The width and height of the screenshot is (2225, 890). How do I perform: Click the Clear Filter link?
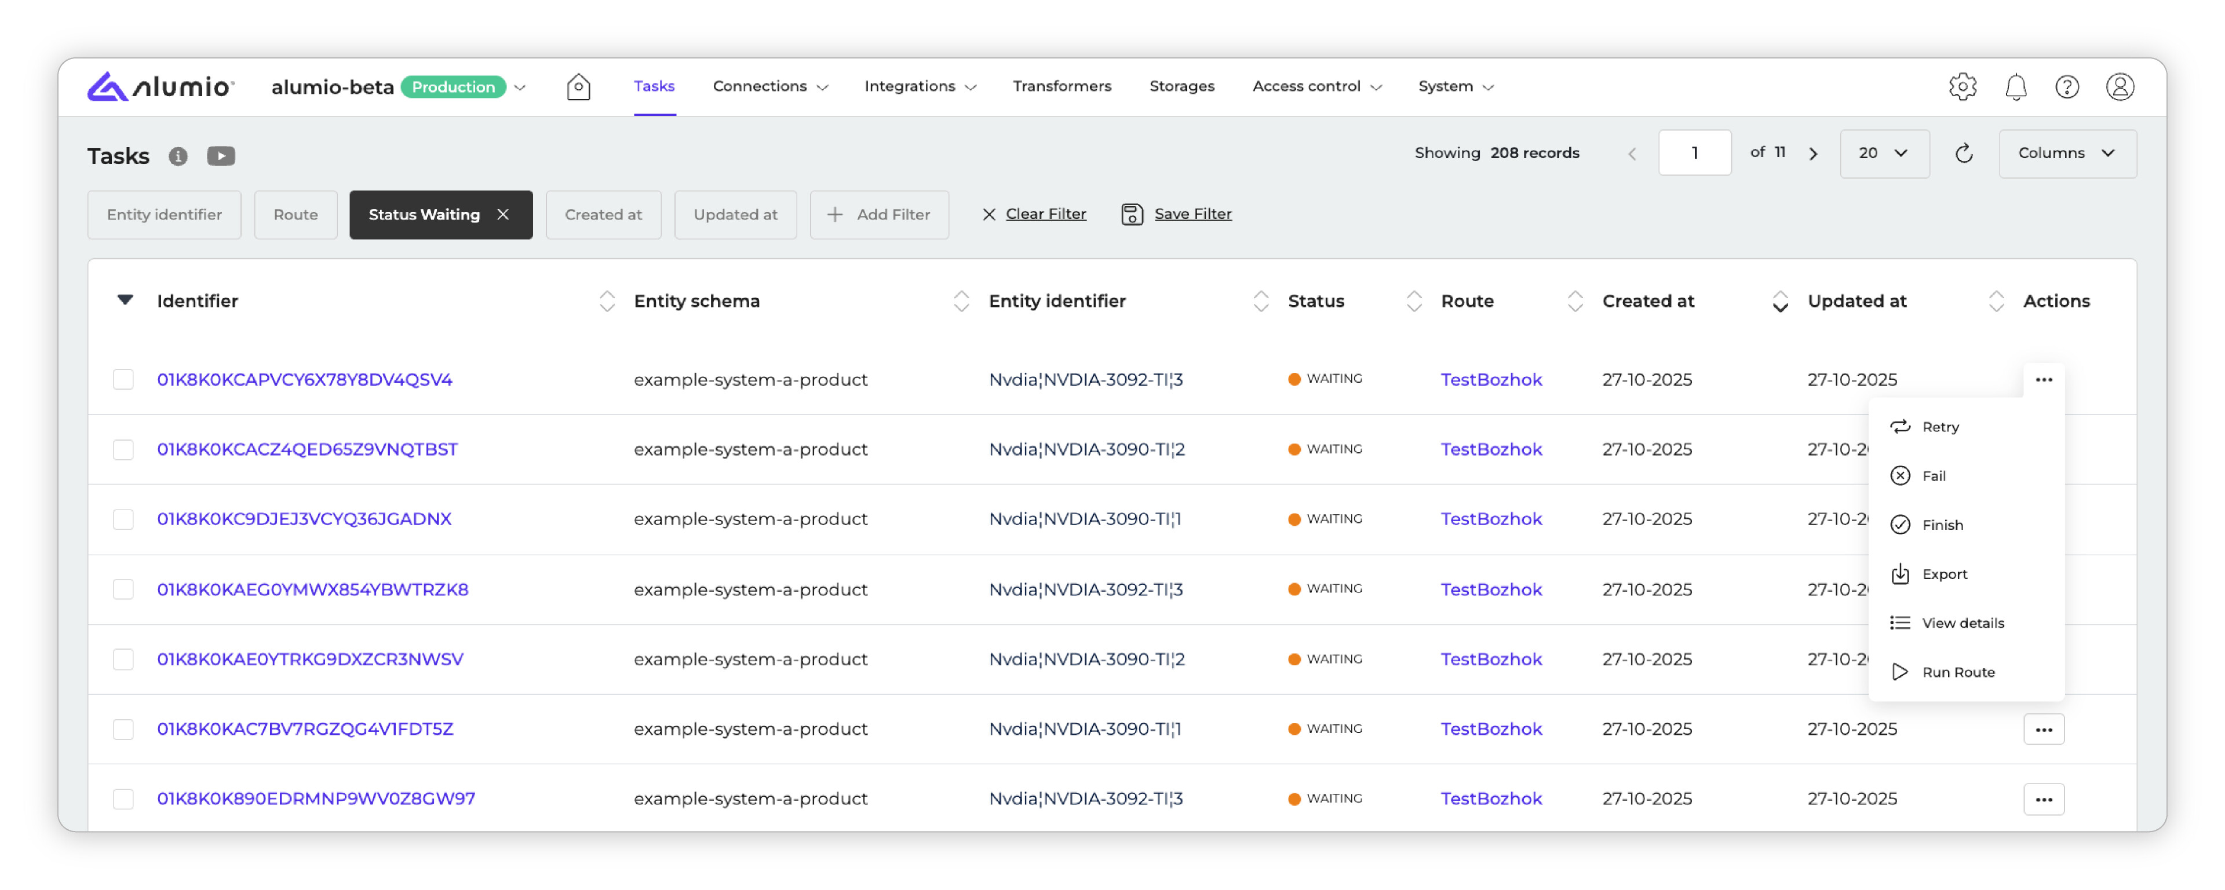pyautogui.click(x=1045, y=213)
